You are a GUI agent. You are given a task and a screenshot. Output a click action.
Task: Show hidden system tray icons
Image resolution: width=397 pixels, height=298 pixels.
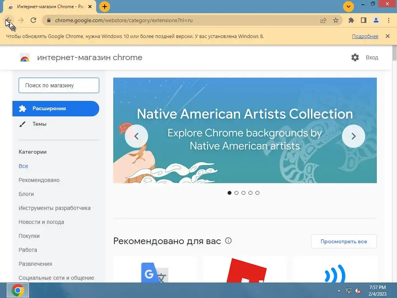pyautogui.click(x=339, y=291)
